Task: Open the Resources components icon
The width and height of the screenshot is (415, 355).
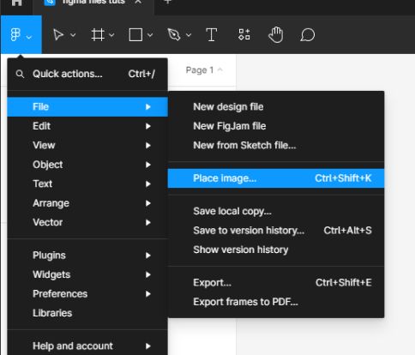Action: point(244,34)
